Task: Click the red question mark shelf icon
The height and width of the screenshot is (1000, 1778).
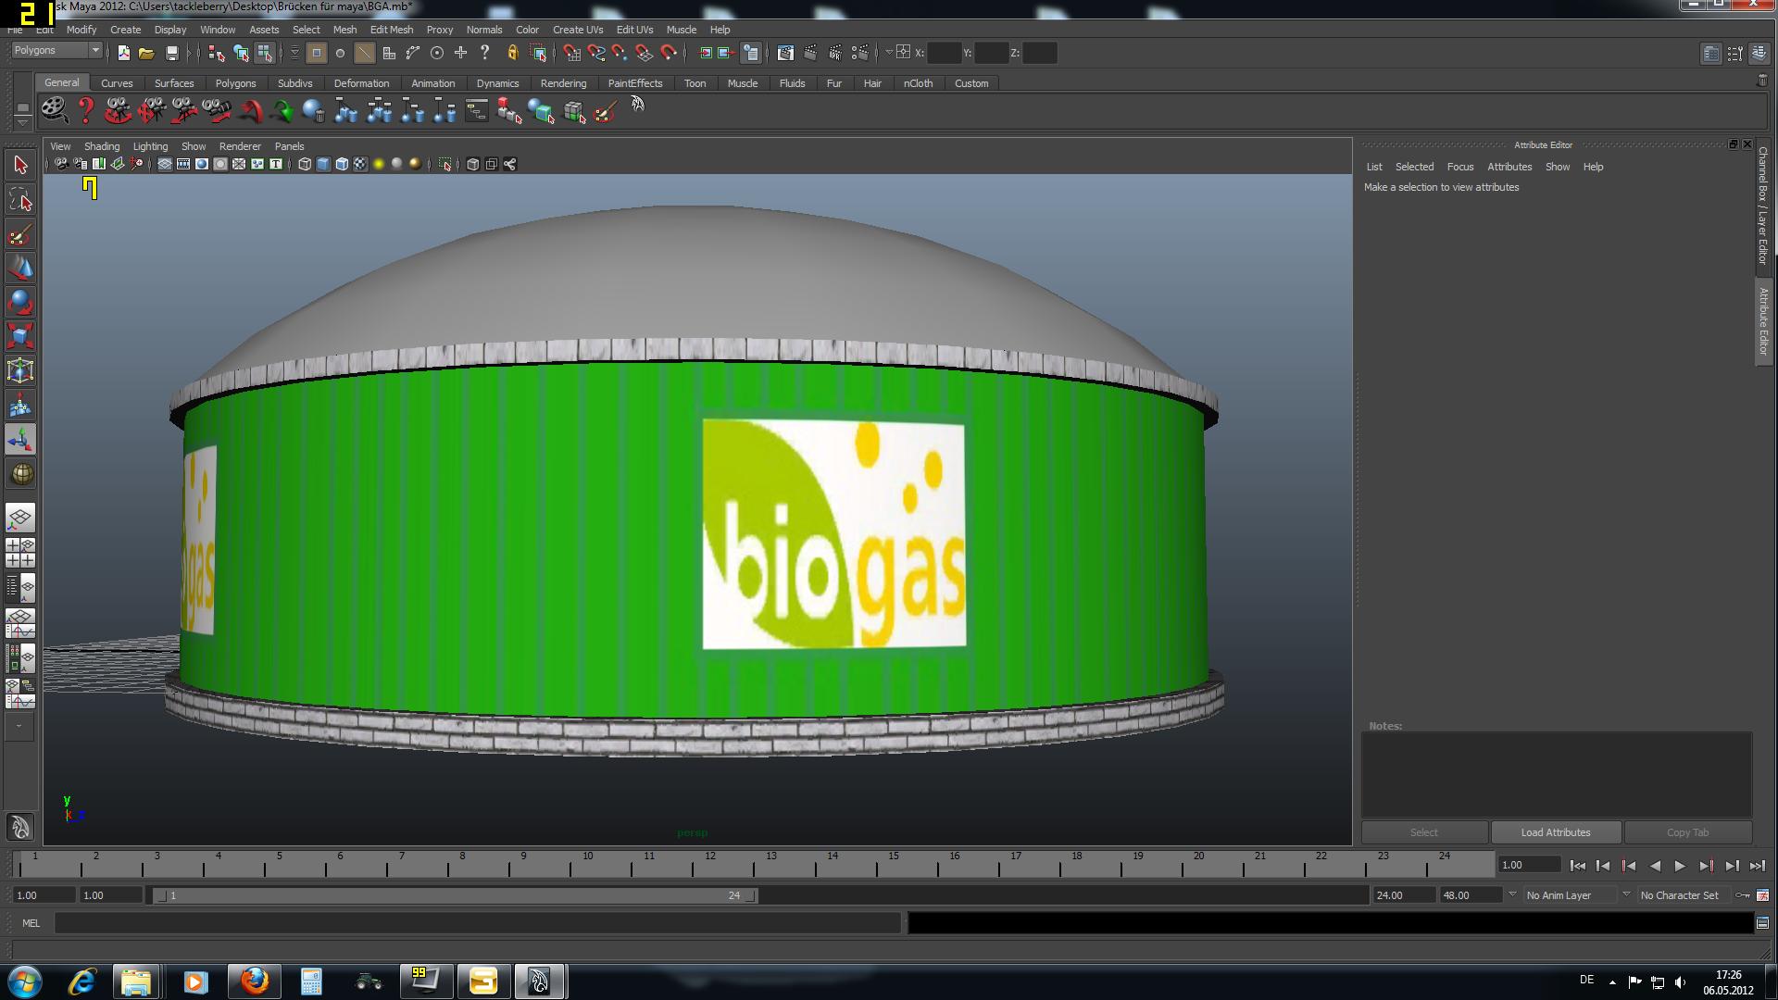Action: 86,111
